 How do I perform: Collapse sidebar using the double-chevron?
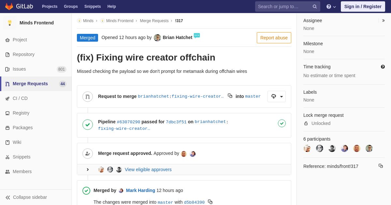point(8,198)
